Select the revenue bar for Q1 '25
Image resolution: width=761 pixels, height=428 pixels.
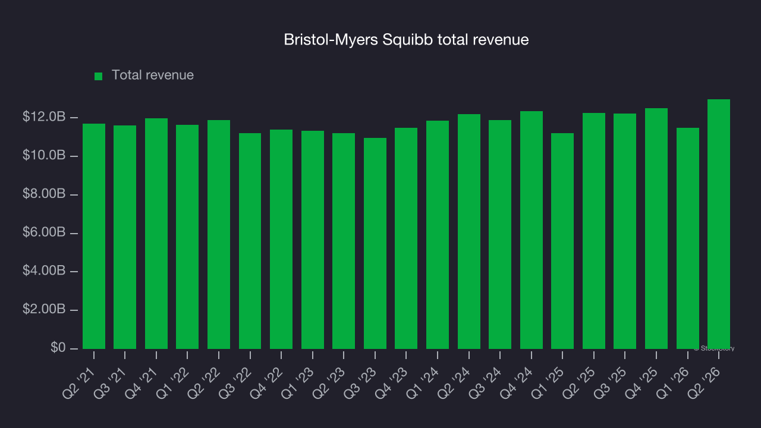(x=562, y=241)
